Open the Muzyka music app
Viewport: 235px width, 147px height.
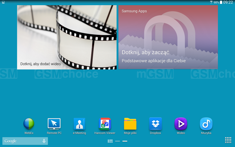206,124
